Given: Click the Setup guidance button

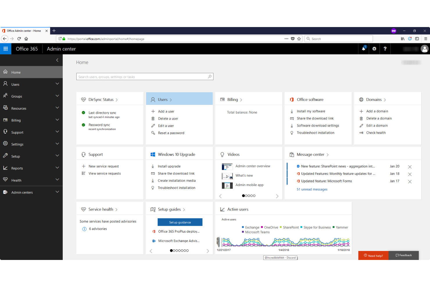Looking at the screenshot, I should click(180, 222).
